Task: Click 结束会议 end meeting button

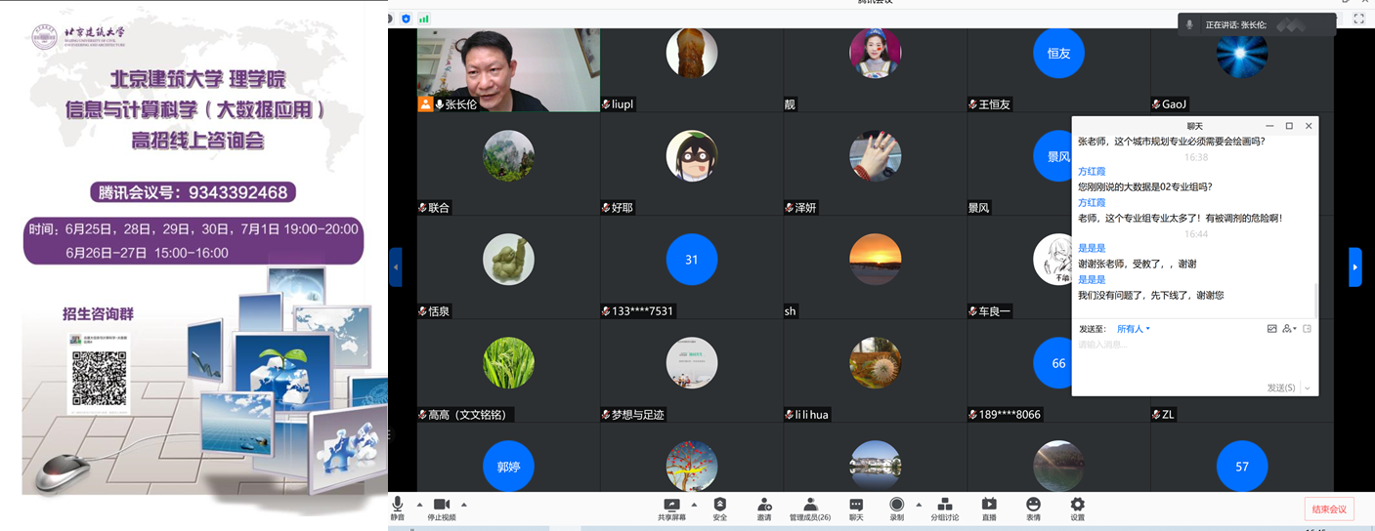Action: (x=1329, y=509)
